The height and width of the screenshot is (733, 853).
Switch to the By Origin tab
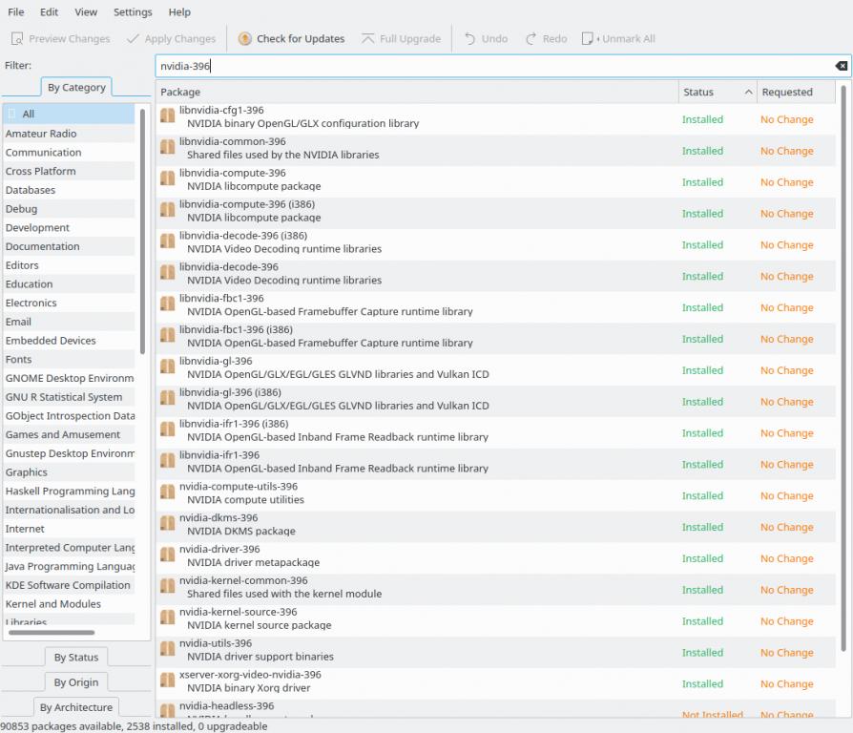[76, 682]
